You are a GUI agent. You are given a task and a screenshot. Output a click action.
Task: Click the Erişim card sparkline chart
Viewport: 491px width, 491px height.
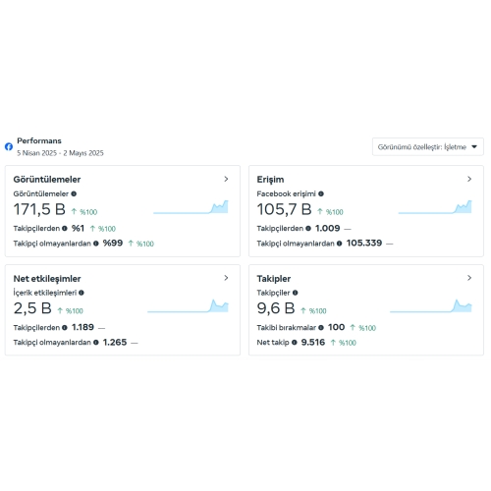(435, 207)
